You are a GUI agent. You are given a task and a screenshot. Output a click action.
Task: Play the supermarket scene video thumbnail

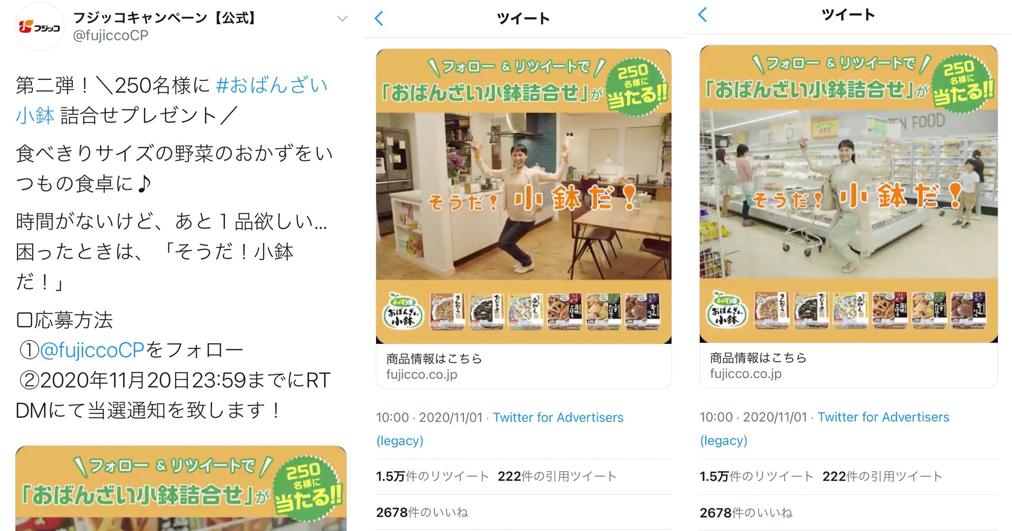(848, 194)
